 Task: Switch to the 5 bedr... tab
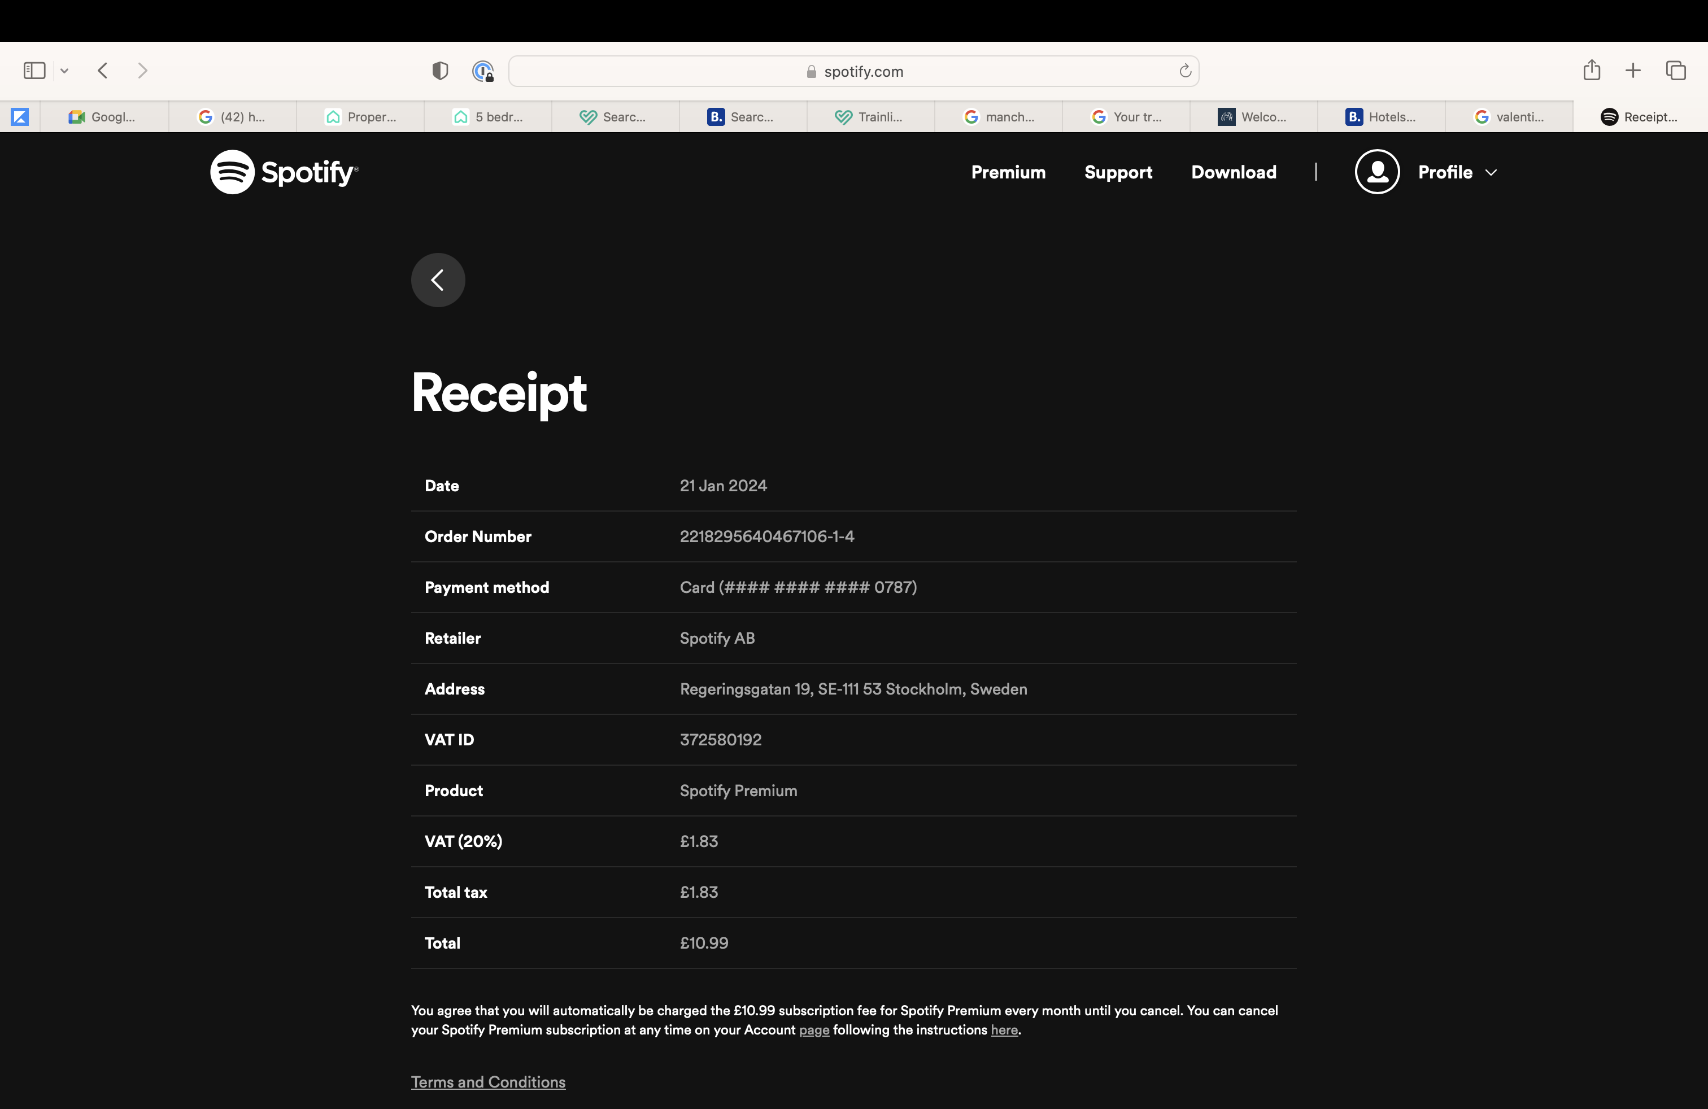click(488, 117)
